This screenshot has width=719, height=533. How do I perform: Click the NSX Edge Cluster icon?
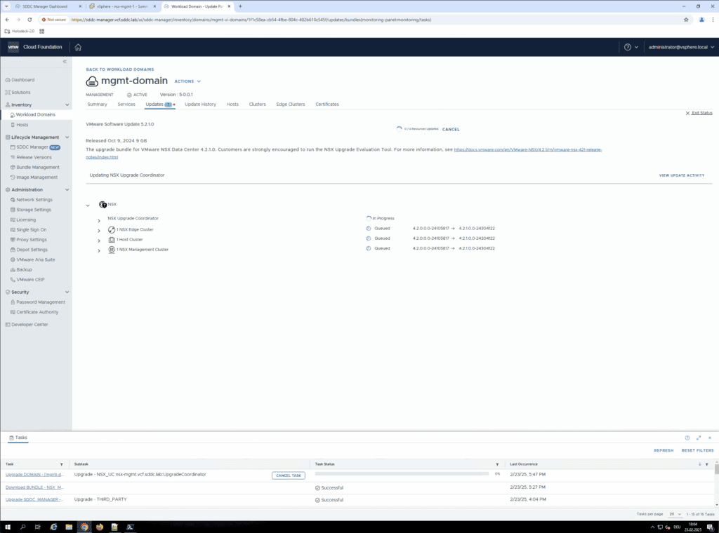pos(112,229)
